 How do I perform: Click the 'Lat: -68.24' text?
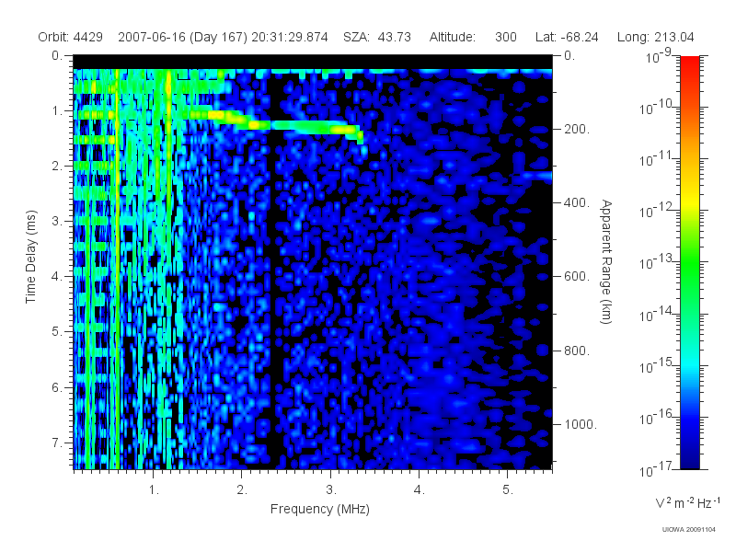click(x=567, y=37)
